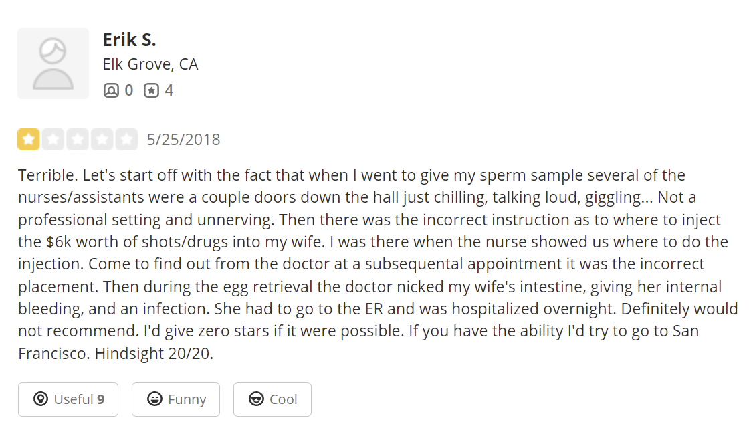Click the filled first rating star
The image size is (753, 442).
(29, 140)
